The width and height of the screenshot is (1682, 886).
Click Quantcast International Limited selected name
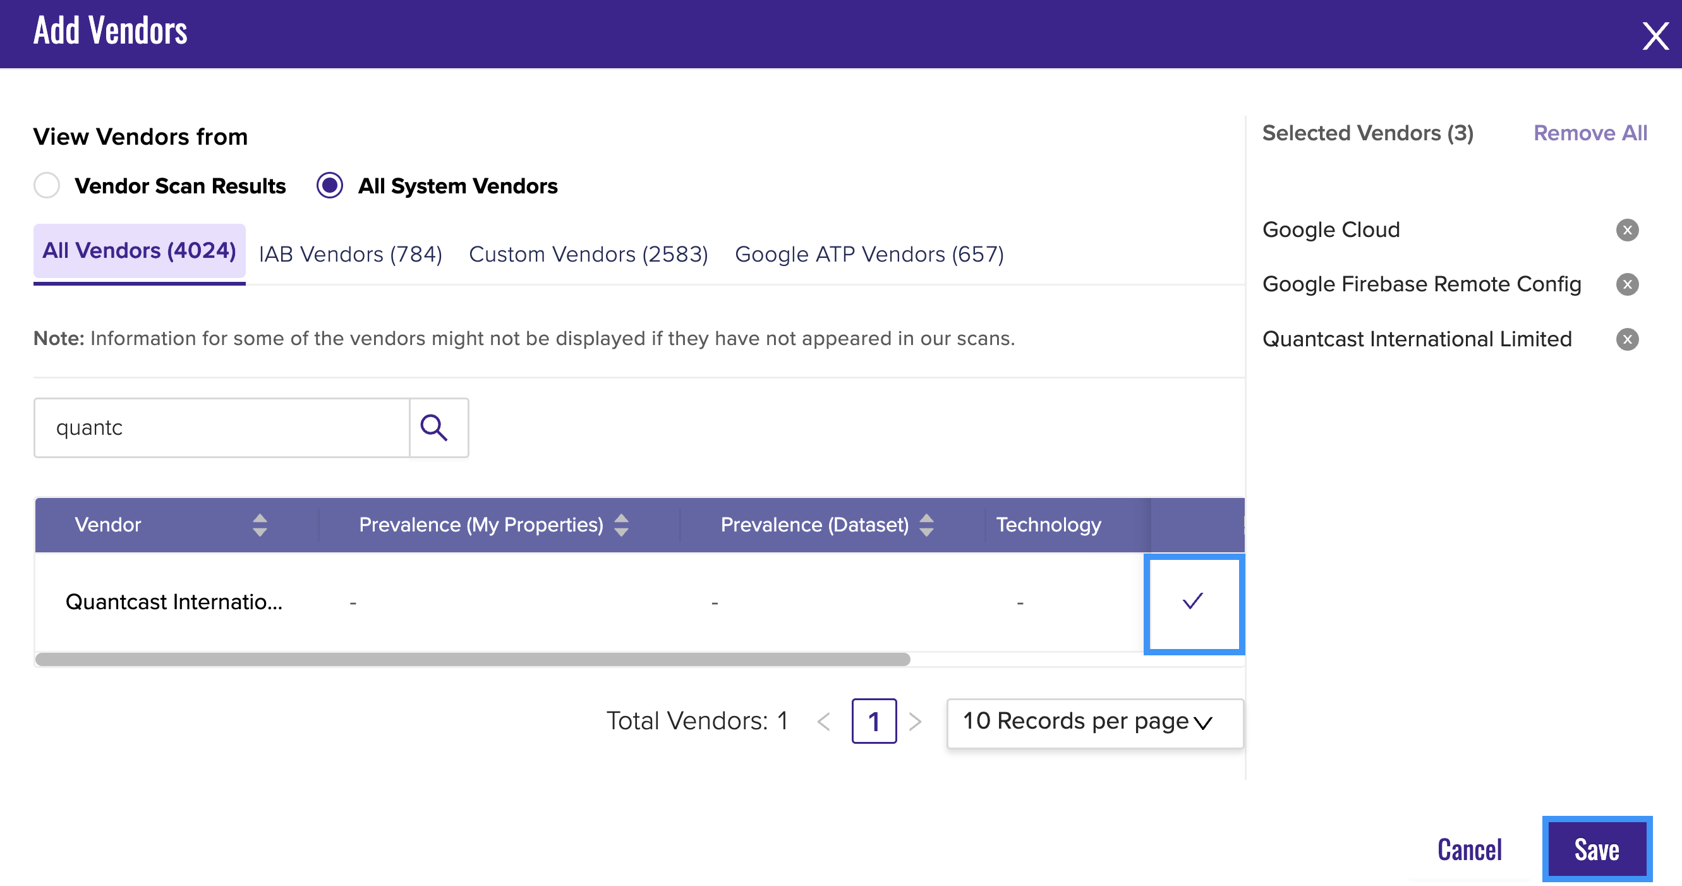click(1417, 339)
